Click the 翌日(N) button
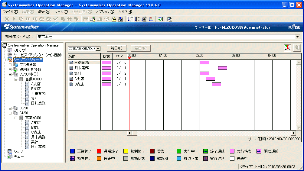304x171 pixels. click(141, 48)
